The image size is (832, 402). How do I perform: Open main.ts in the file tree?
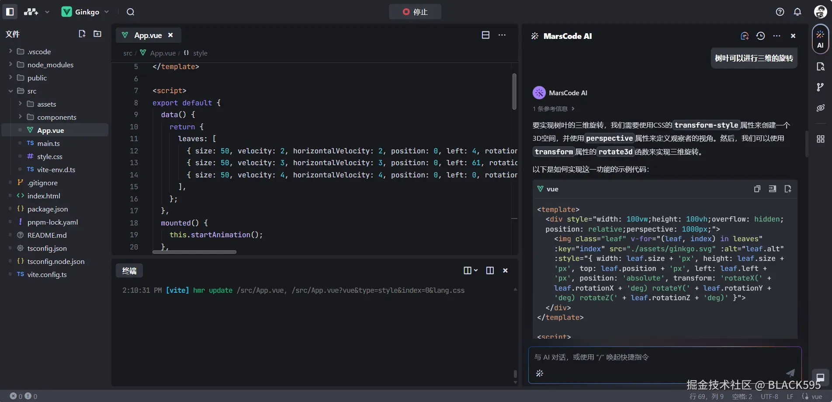(x=55, y=143)
